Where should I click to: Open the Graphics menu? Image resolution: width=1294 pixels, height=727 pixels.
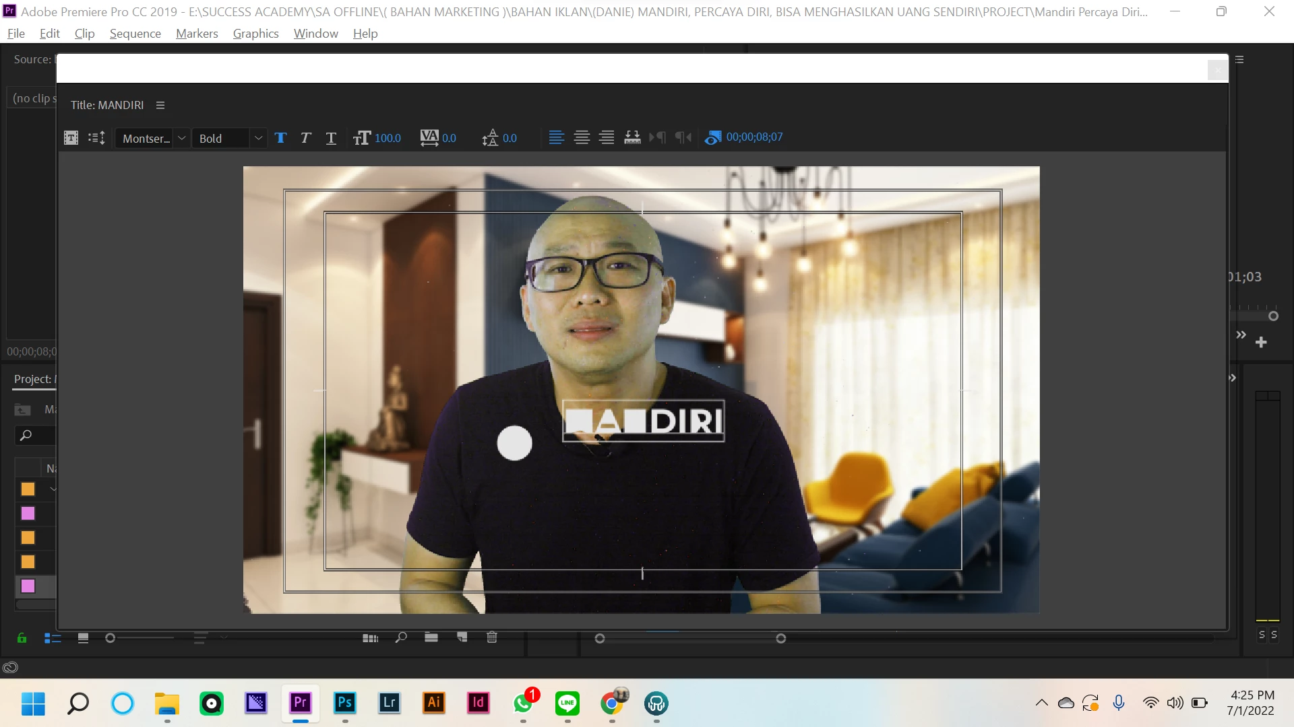[x=255, y=34]
